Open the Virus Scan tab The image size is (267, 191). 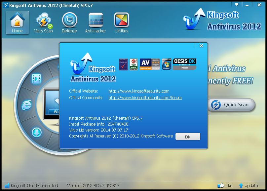pos(44,22)
